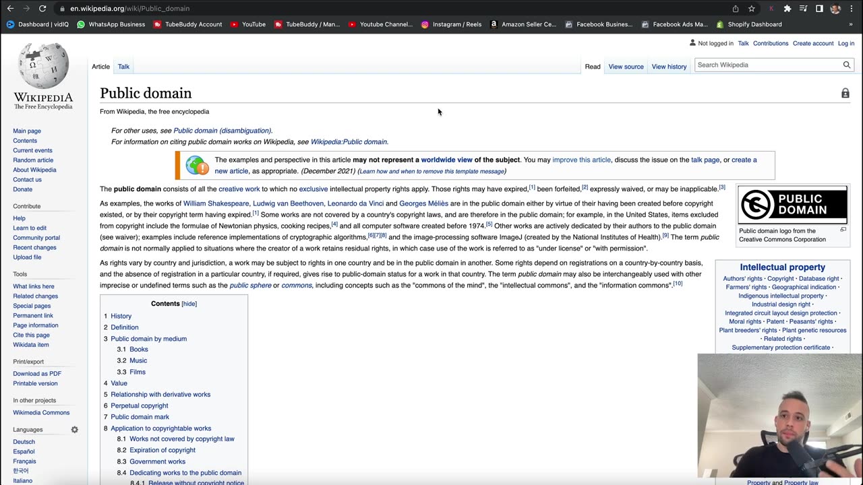Image resolution: width=863 pixels, height=485 pixels.
Task: Click the improve this article link
Action: (x=581, y=160)
